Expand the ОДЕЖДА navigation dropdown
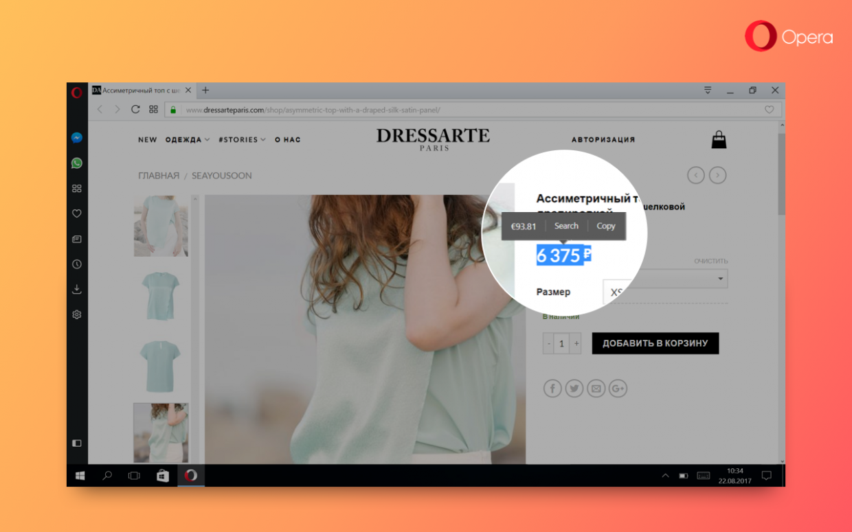This screenshot has width=852, height=532. point(187,139)
